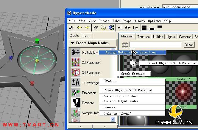This screenshot has width=198, height=130.
Task: Open the Help menu
Action: (x=167, y=21)
